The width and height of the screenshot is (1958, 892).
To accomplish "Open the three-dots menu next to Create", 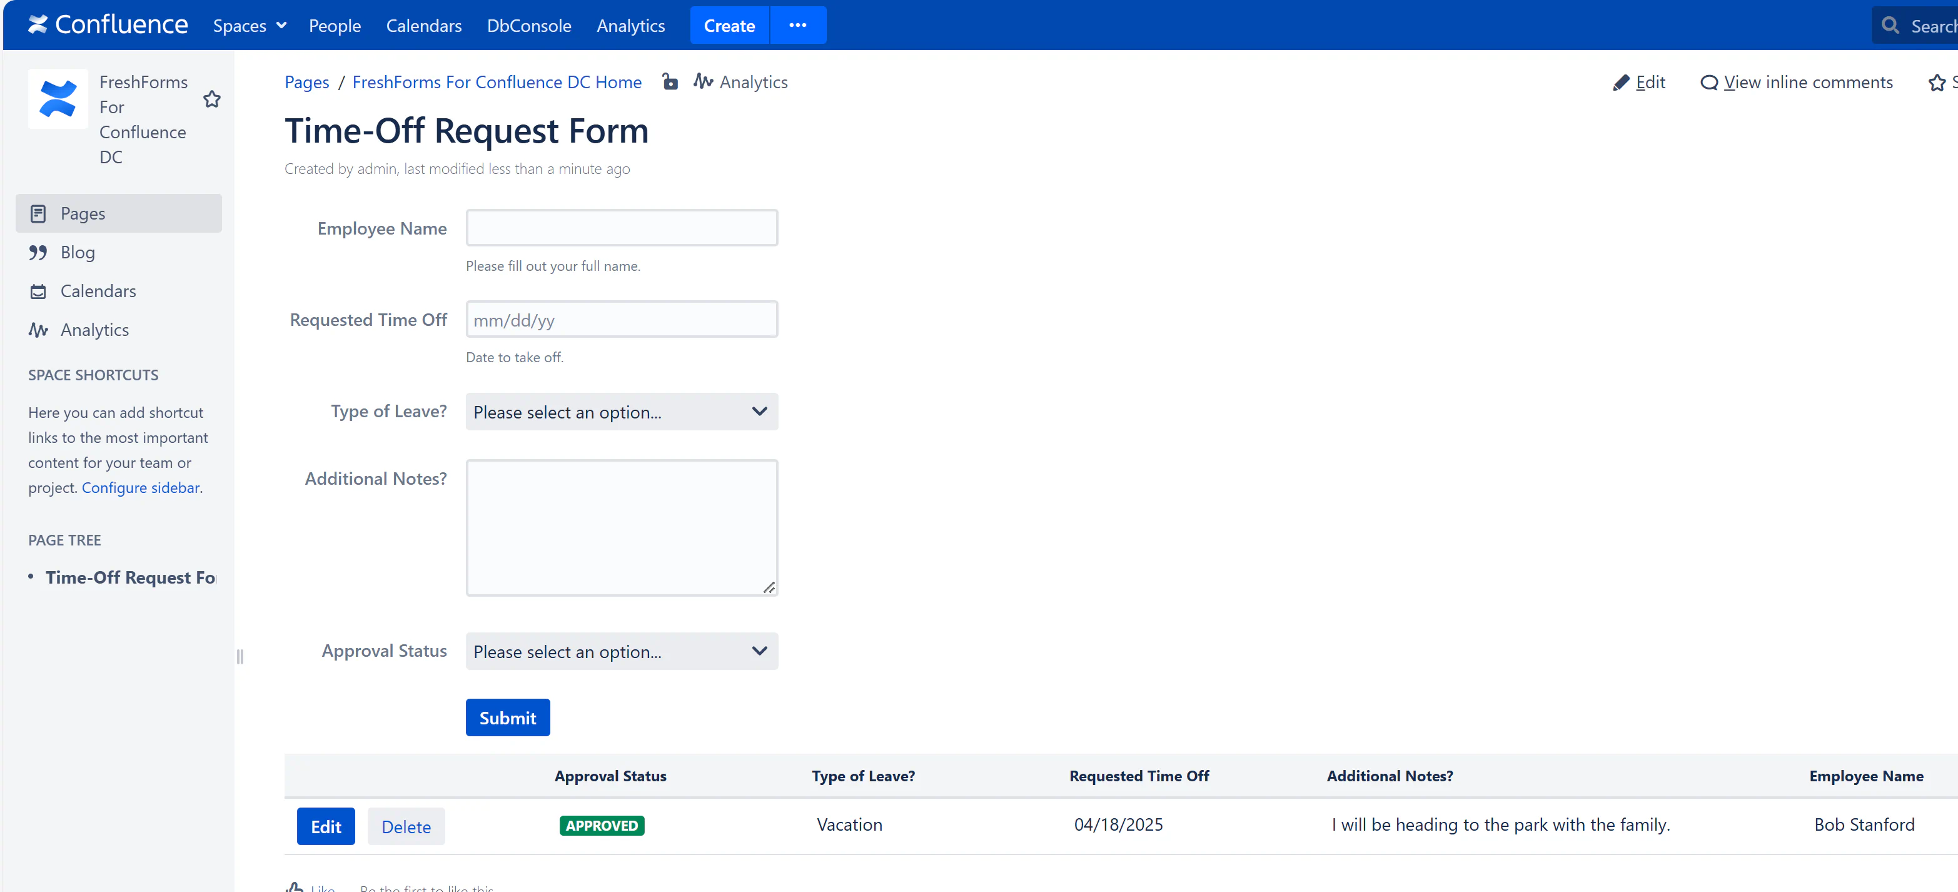I will pyautogui.click(x=797, y=25).
